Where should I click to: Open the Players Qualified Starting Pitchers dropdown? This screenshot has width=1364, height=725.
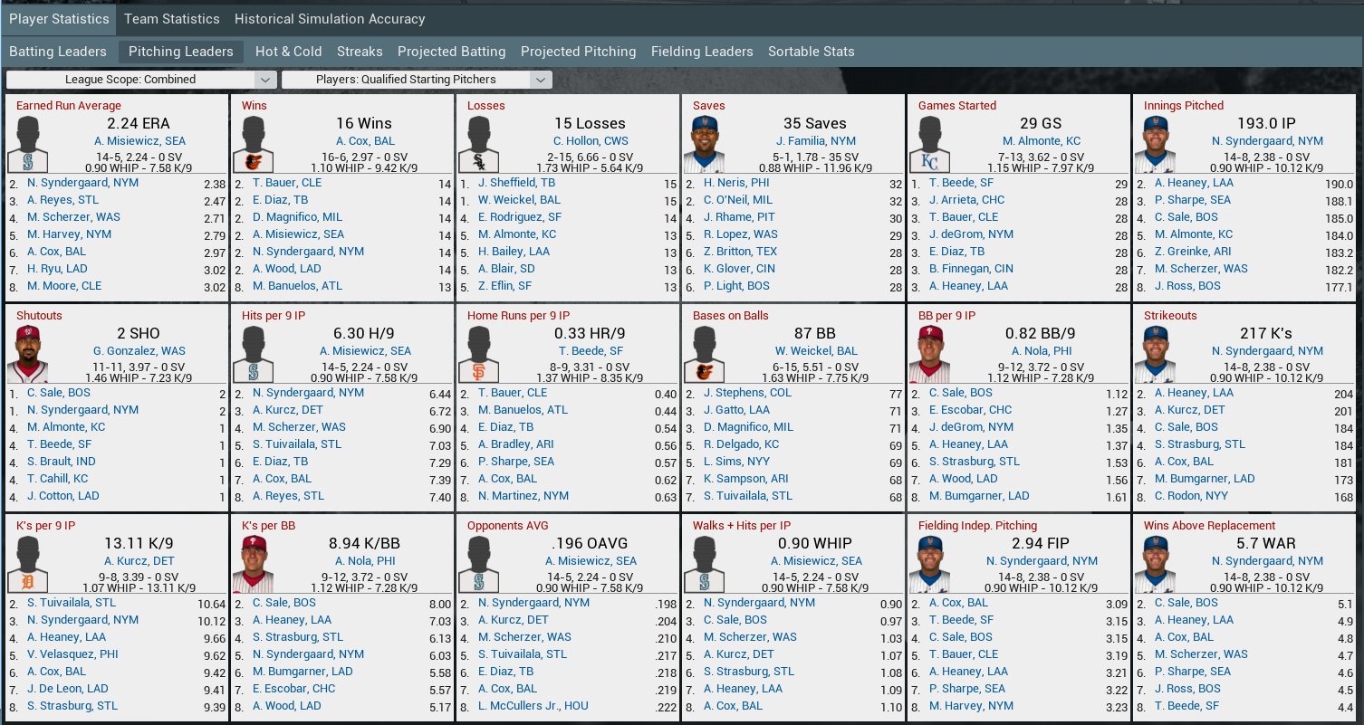tap(417, 80)
